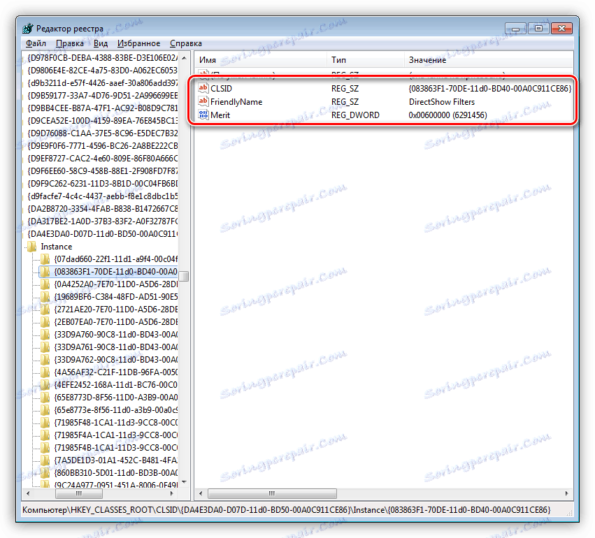Sort values by the Имя column header
This screenshot has height=538, width=595.
261,60
